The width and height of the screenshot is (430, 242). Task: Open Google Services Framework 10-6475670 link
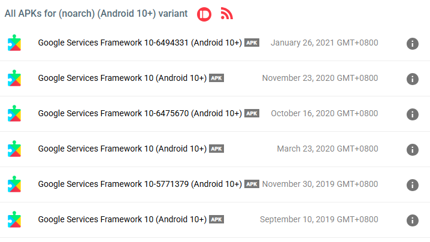click(x=140, y=114)
